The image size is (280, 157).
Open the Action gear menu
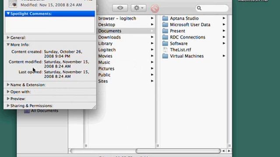pos(138,8)
